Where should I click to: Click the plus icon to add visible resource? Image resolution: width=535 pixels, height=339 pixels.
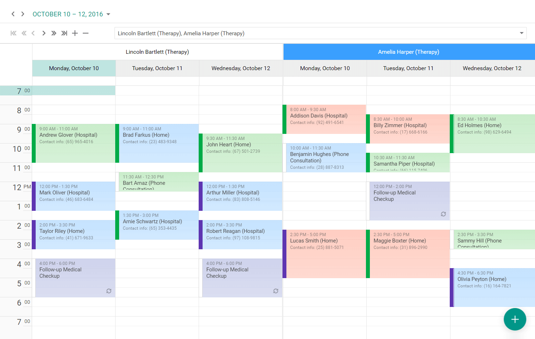pyautogui.click(x=75, y=33)
